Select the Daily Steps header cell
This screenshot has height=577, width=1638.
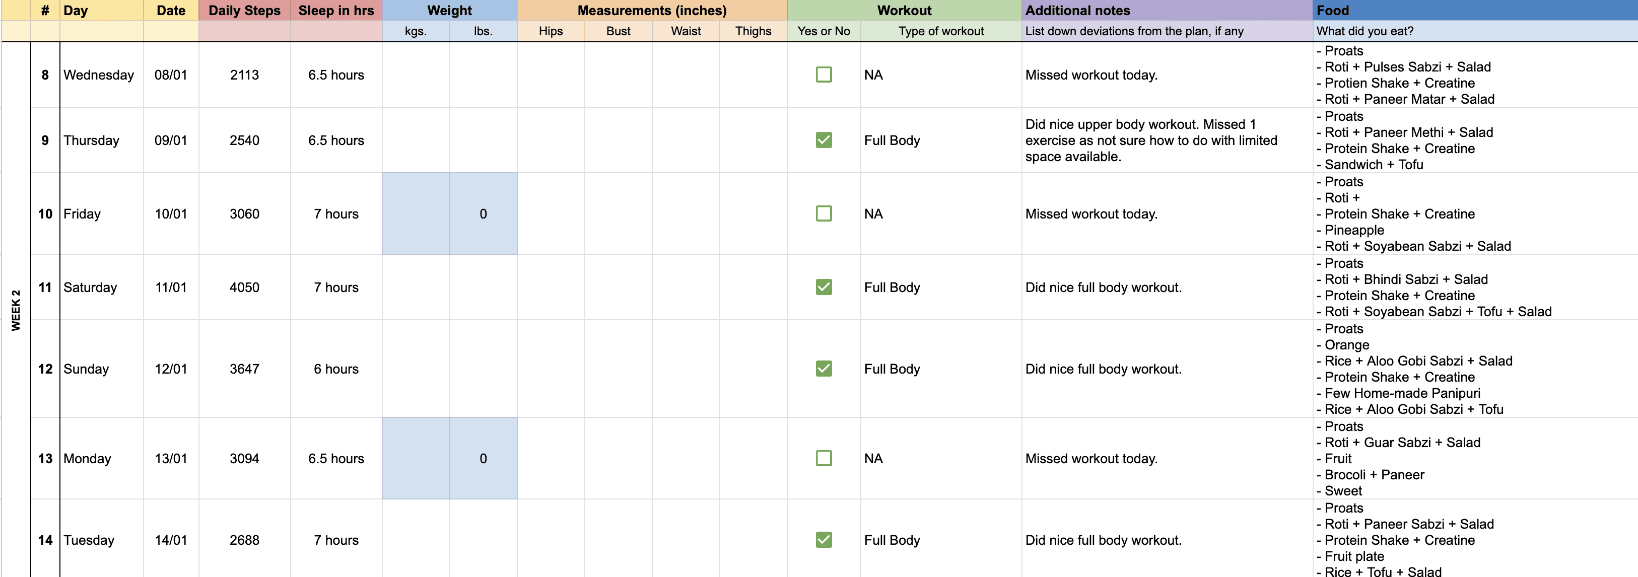tap(244, 11)
